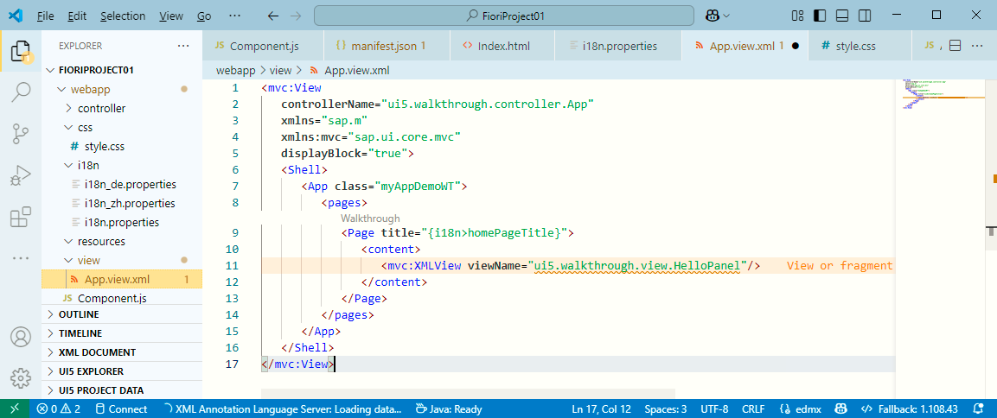Open the Search view in activity bar

pos(21,92)
